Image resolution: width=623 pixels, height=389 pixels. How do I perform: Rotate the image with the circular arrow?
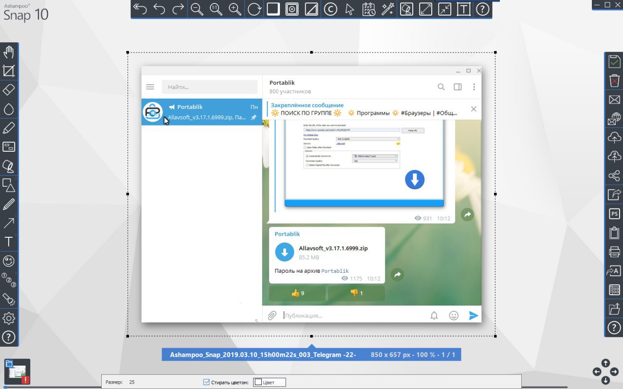(x=254, y=9)
